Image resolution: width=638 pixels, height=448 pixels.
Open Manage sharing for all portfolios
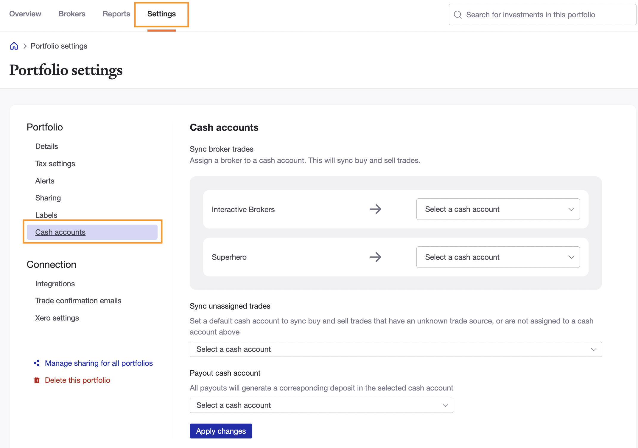[99, 363]
